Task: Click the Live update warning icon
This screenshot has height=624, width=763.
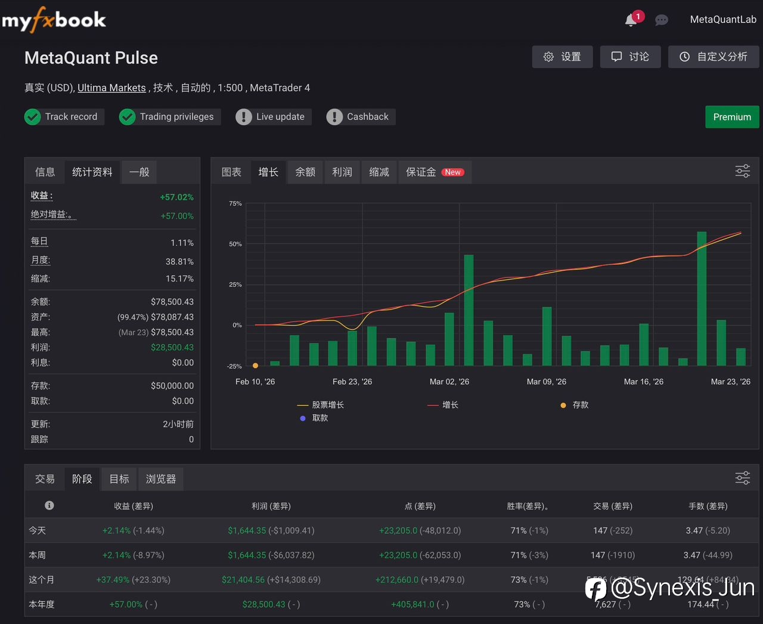Action: pyautogui.click(x=244, y=117)
